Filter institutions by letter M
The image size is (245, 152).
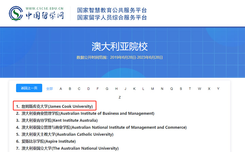[x=152, y=89]
